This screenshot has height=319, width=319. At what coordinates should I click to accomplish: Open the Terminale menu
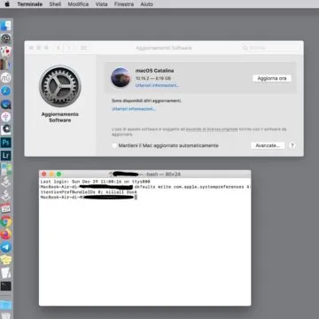(x=29, y=4)
